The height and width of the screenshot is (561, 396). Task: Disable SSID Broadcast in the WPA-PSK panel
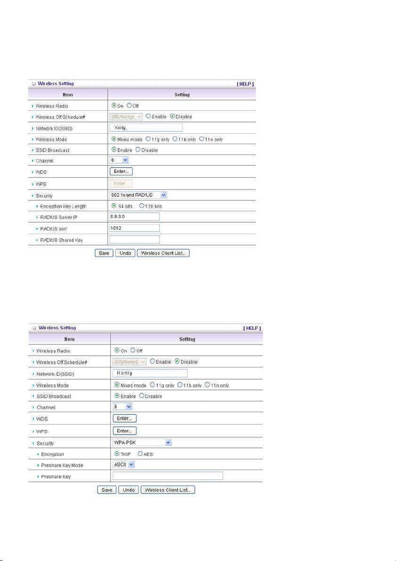click(142, 396)
